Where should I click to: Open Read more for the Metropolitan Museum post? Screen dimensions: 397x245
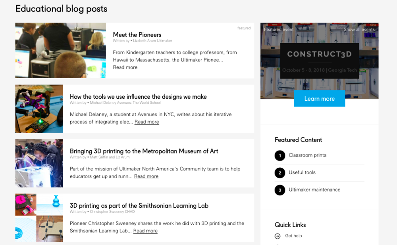pyautogui.click(x=146, y=176)
